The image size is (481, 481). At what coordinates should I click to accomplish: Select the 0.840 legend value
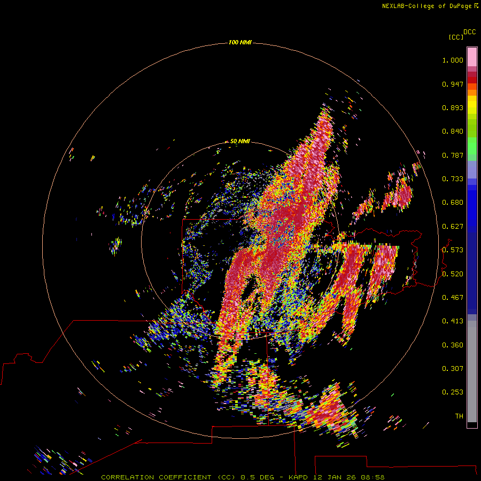[453, 131]
